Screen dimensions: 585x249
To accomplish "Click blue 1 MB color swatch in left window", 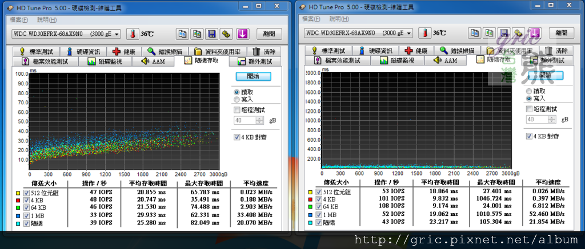I will [x=18, y=216].
